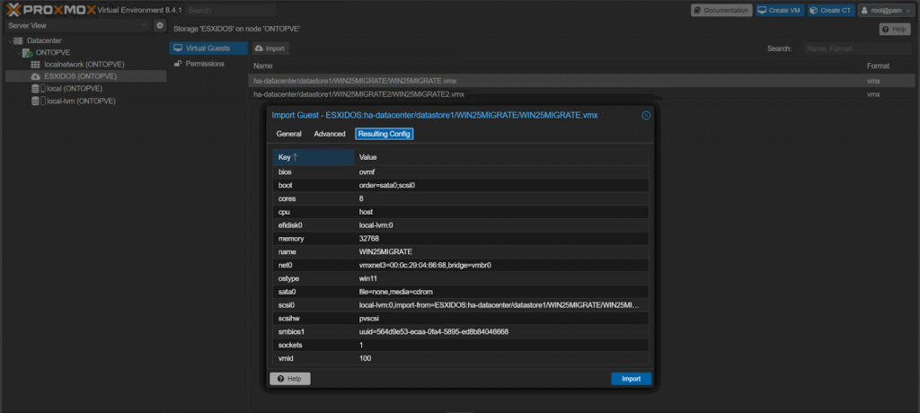The width and height of the screenshot is (920, 413).
Task: Open the Documentation button
Action: coord(721,11)
